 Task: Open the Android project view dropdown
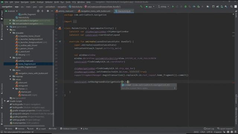(12, 11)
